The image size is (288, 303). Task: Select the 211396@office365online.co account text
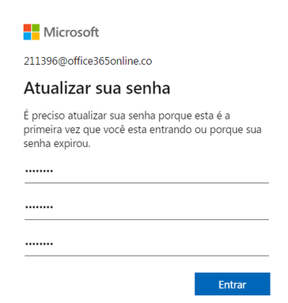[88, 61]
